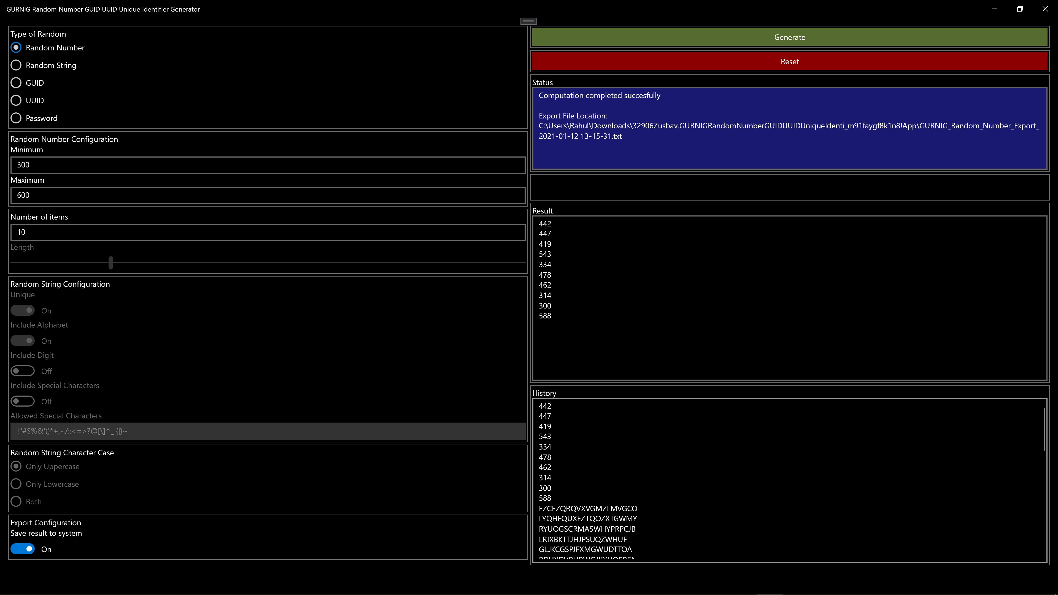Click the History panel scrollbar
The height and width of the screenshot is (595, 1058).
1044,429
